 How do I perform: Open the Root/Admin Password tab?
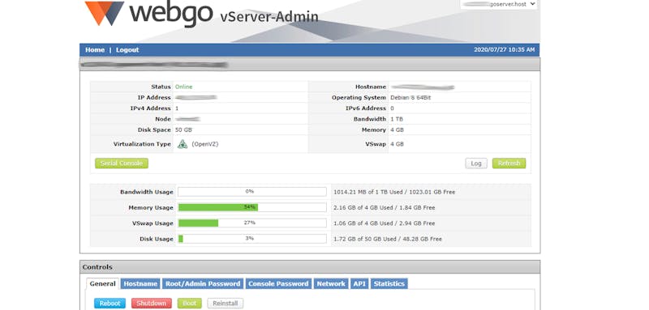pyautogui.click(x=203, y=283)
